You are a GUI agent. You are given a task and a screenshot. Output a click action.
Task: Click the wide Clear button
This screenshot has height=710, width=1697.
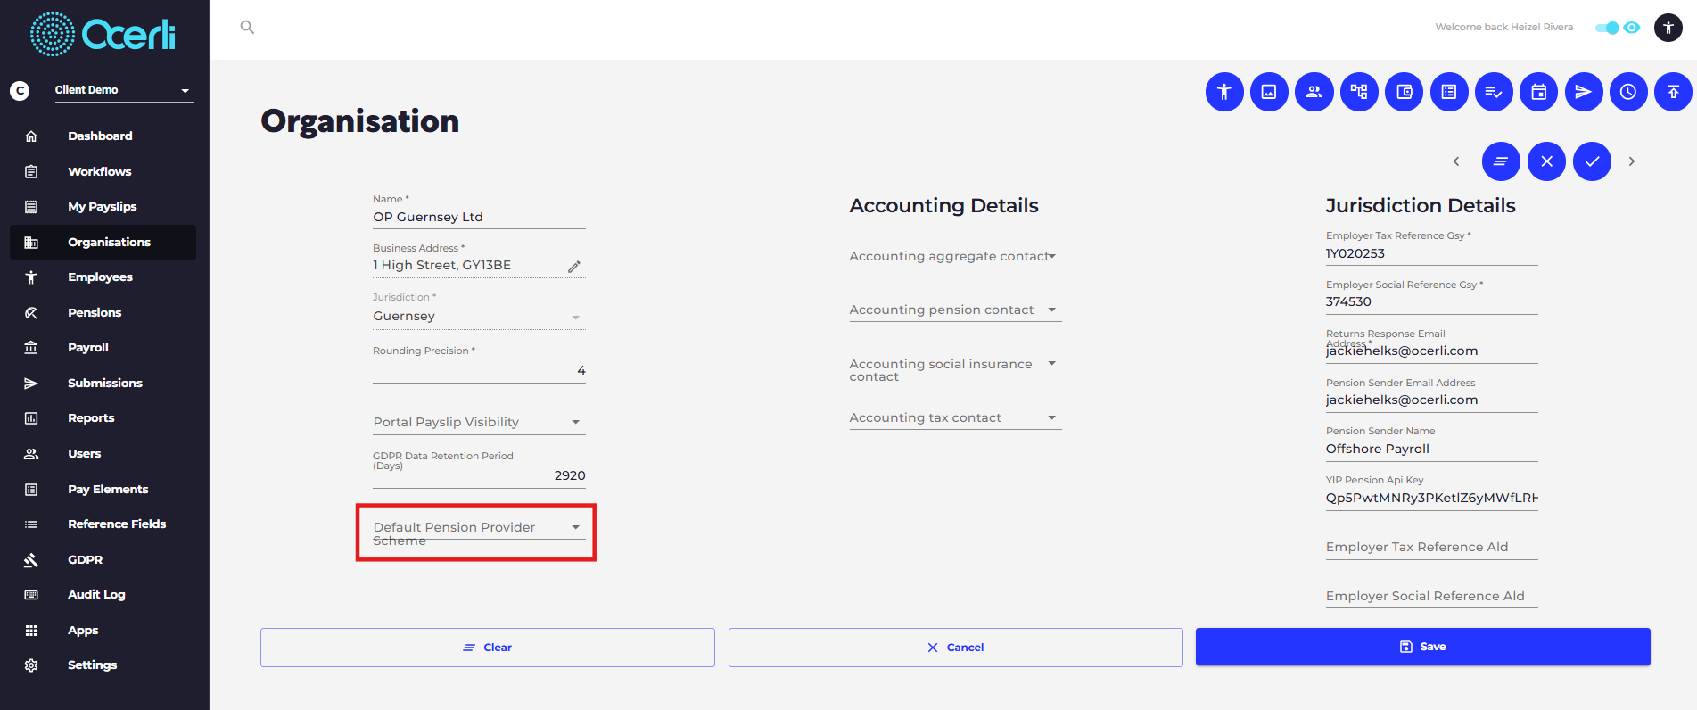click(488, 648)
